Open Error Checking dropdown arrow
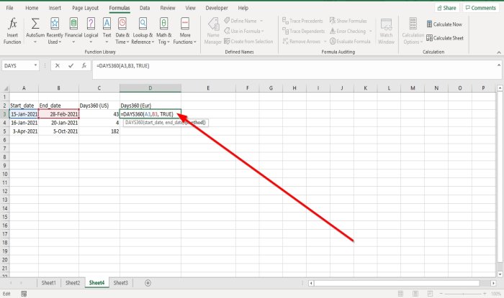Screen dimensions: 504x298 click(x=370, y=31)
